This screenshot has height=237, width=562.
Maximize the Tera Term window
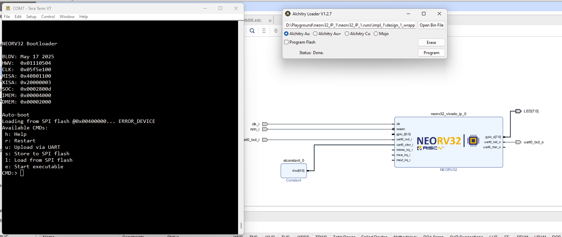point(220,8)
